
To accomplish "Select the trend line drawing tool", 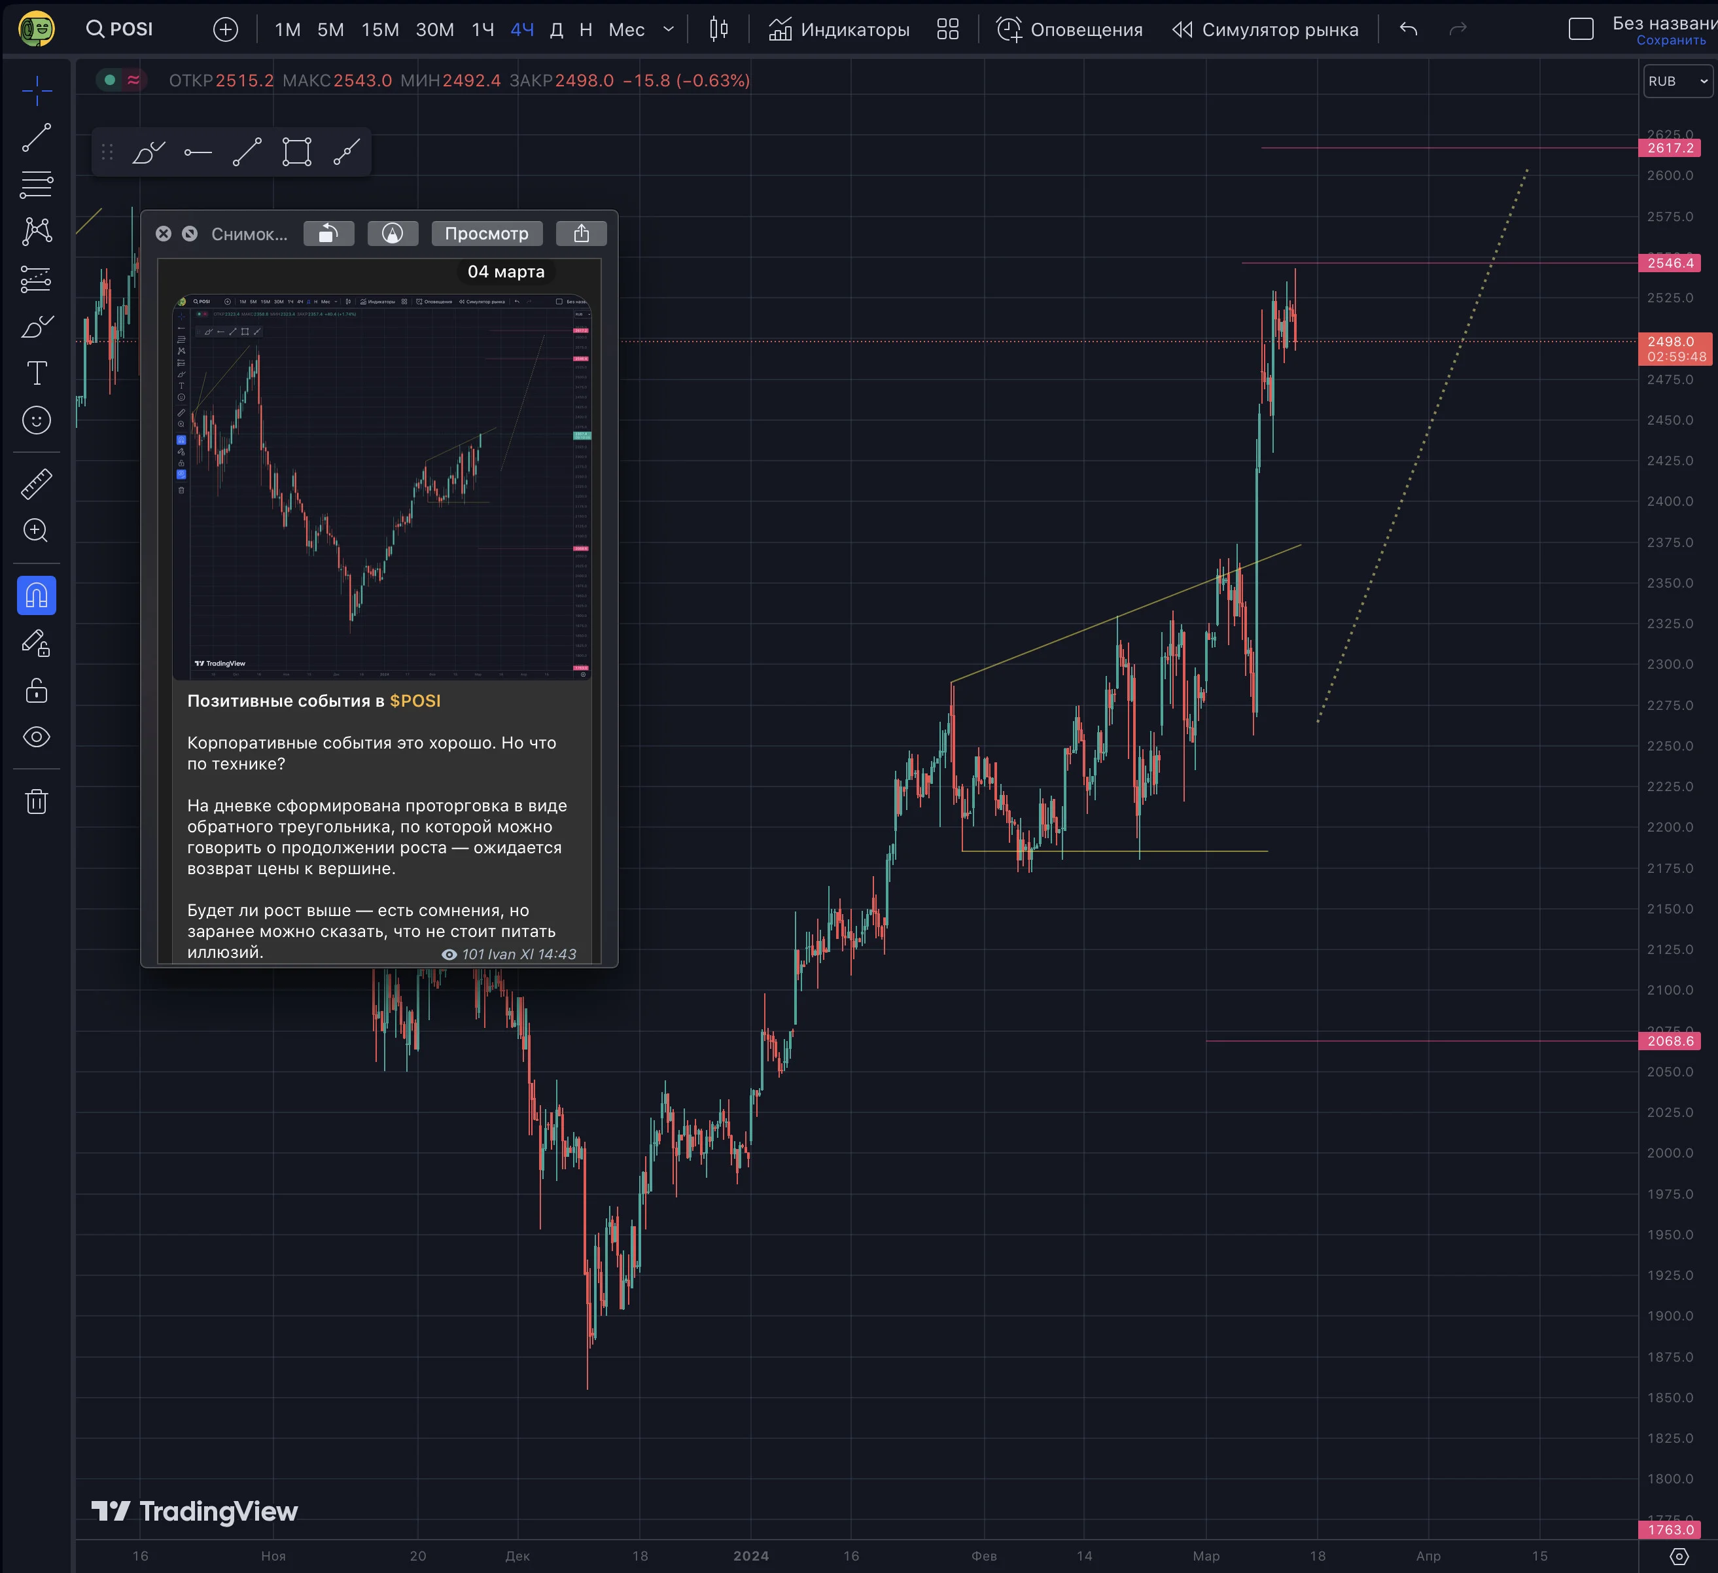I will 37,138.
